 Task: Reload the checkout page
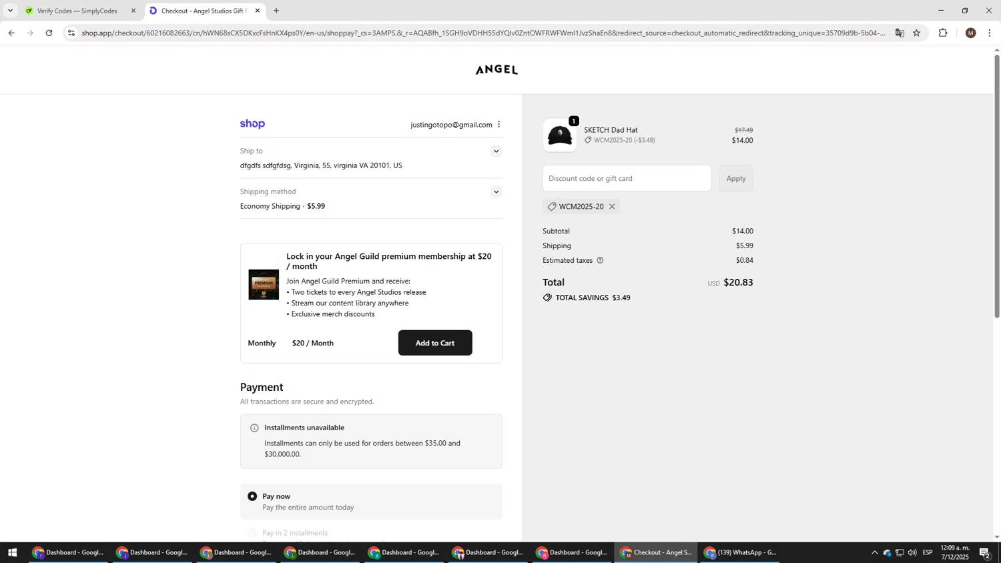49,33
